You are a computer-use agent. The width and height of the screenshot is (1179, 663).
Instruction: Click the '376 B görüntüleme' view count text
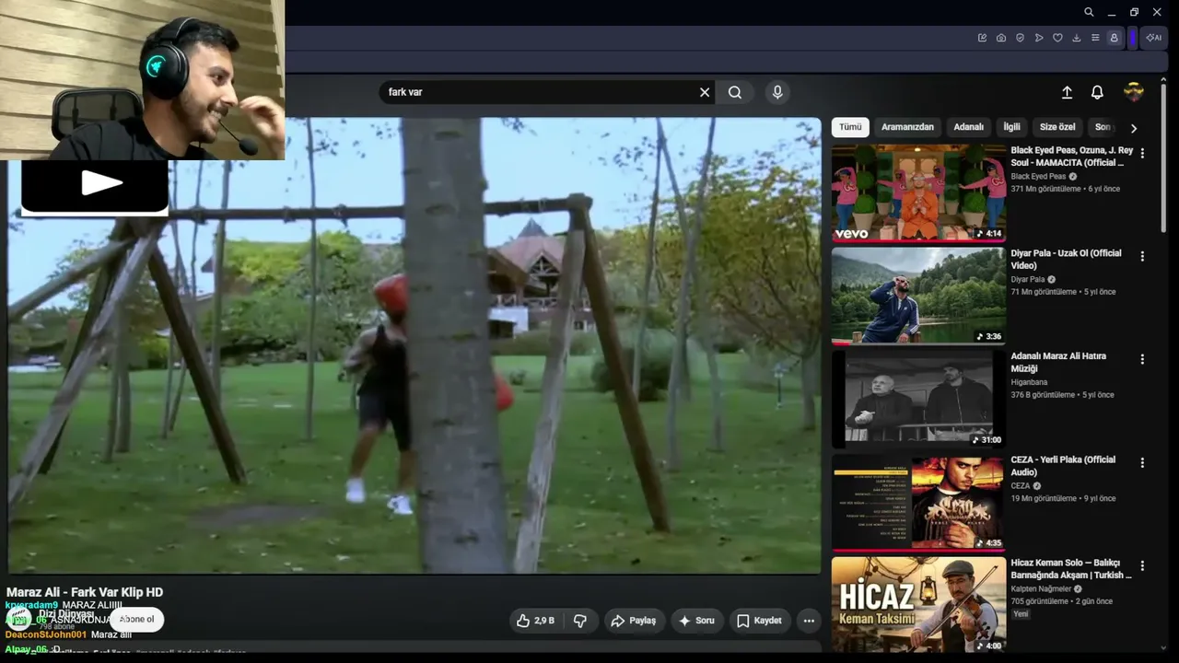pos(1043,395)
